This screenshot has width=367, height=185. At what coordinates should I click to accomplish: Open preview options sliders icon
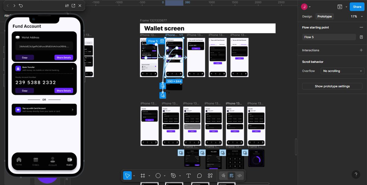coord(67,5)
